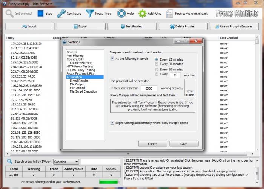
Task: Select proxy 202.106.16.36:3128
Action: (x=25, y=109)
